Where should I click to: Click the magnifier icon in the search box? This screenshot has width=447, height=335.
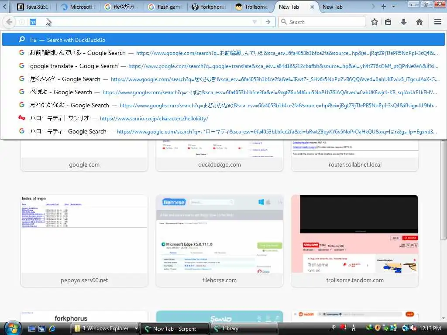click(x=284, y=22)
